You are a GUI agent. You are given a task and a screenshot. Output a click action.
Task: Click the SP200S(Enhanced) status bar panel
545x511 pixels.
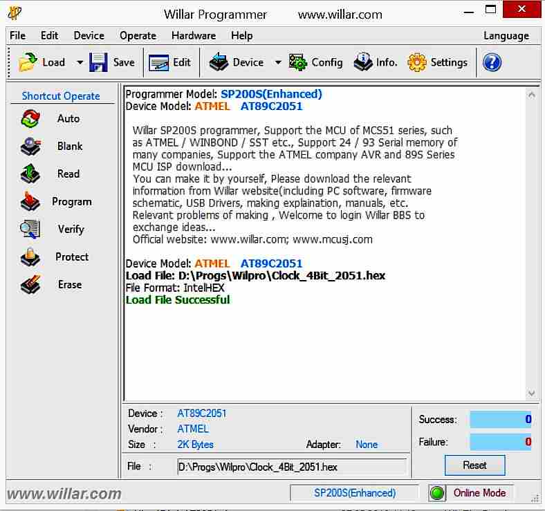tap(355, 493)
